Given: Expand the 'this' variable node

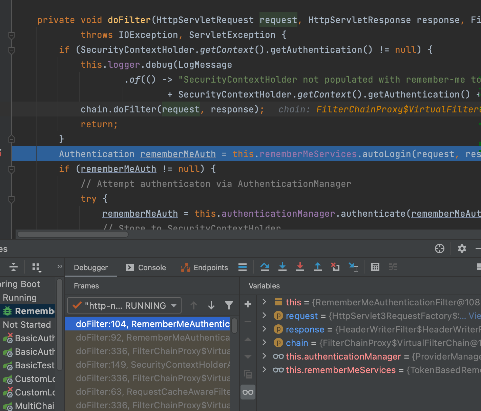Looking at the screenshot, I should coord(265,302).
